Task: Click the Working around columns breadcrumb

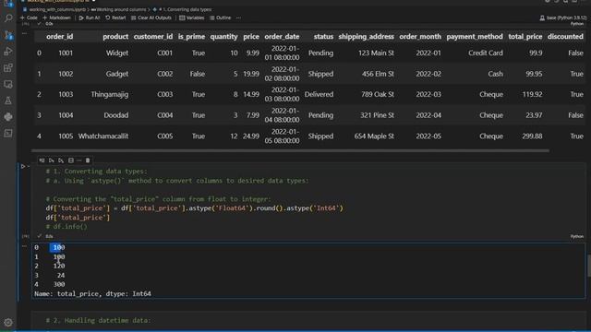Action: coord(118,9)
